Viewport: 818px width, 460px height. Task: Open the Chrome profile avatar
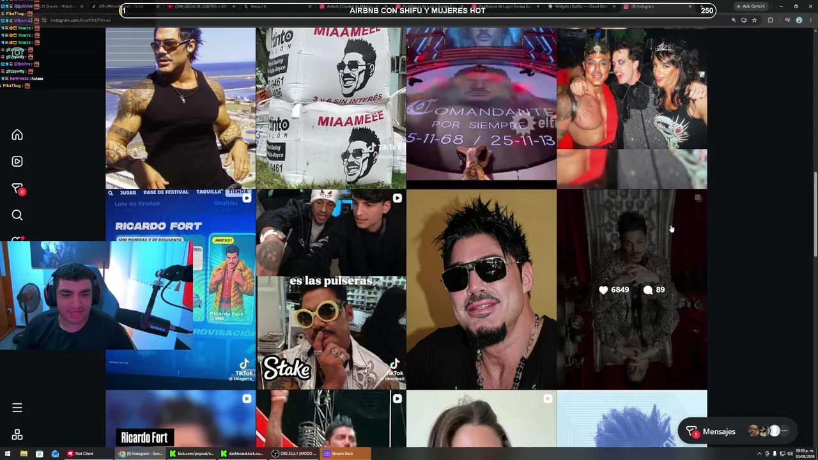799,20
